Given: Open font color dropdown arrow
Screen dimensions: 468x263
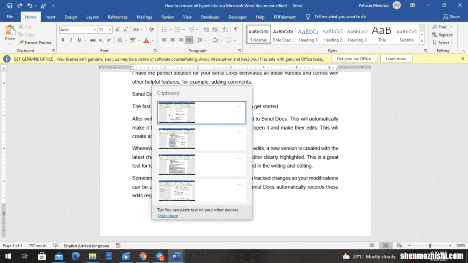Looking at the screenshot, I should 153,40.
